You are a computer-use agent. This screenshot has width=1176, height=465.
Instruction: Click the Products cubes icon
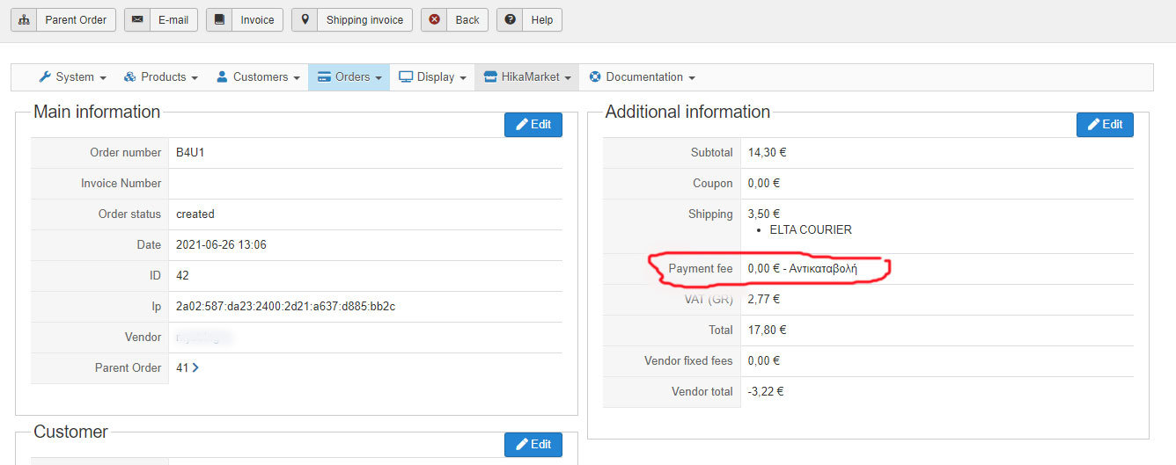[x=129, y=77]
